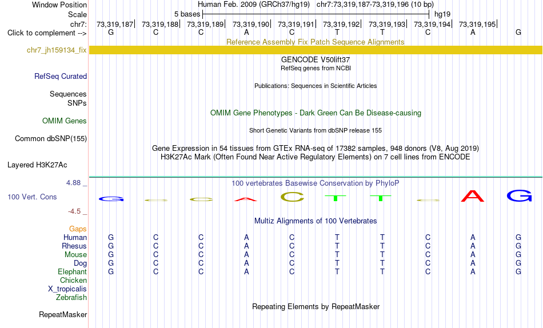
Task: Click the H3K27Ac Mark ENCODE track title
Action: (x=316, y=157)
